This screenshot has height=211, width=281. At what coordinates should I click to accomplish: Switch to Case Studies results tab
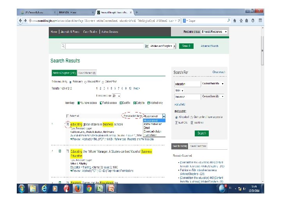[x=87, y=73]
